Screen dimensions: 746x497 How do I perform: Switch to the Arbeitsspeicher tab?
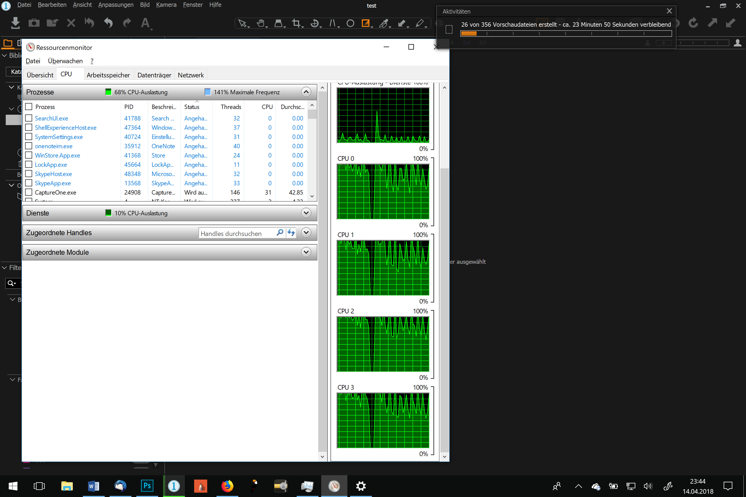tap(108, 75)
